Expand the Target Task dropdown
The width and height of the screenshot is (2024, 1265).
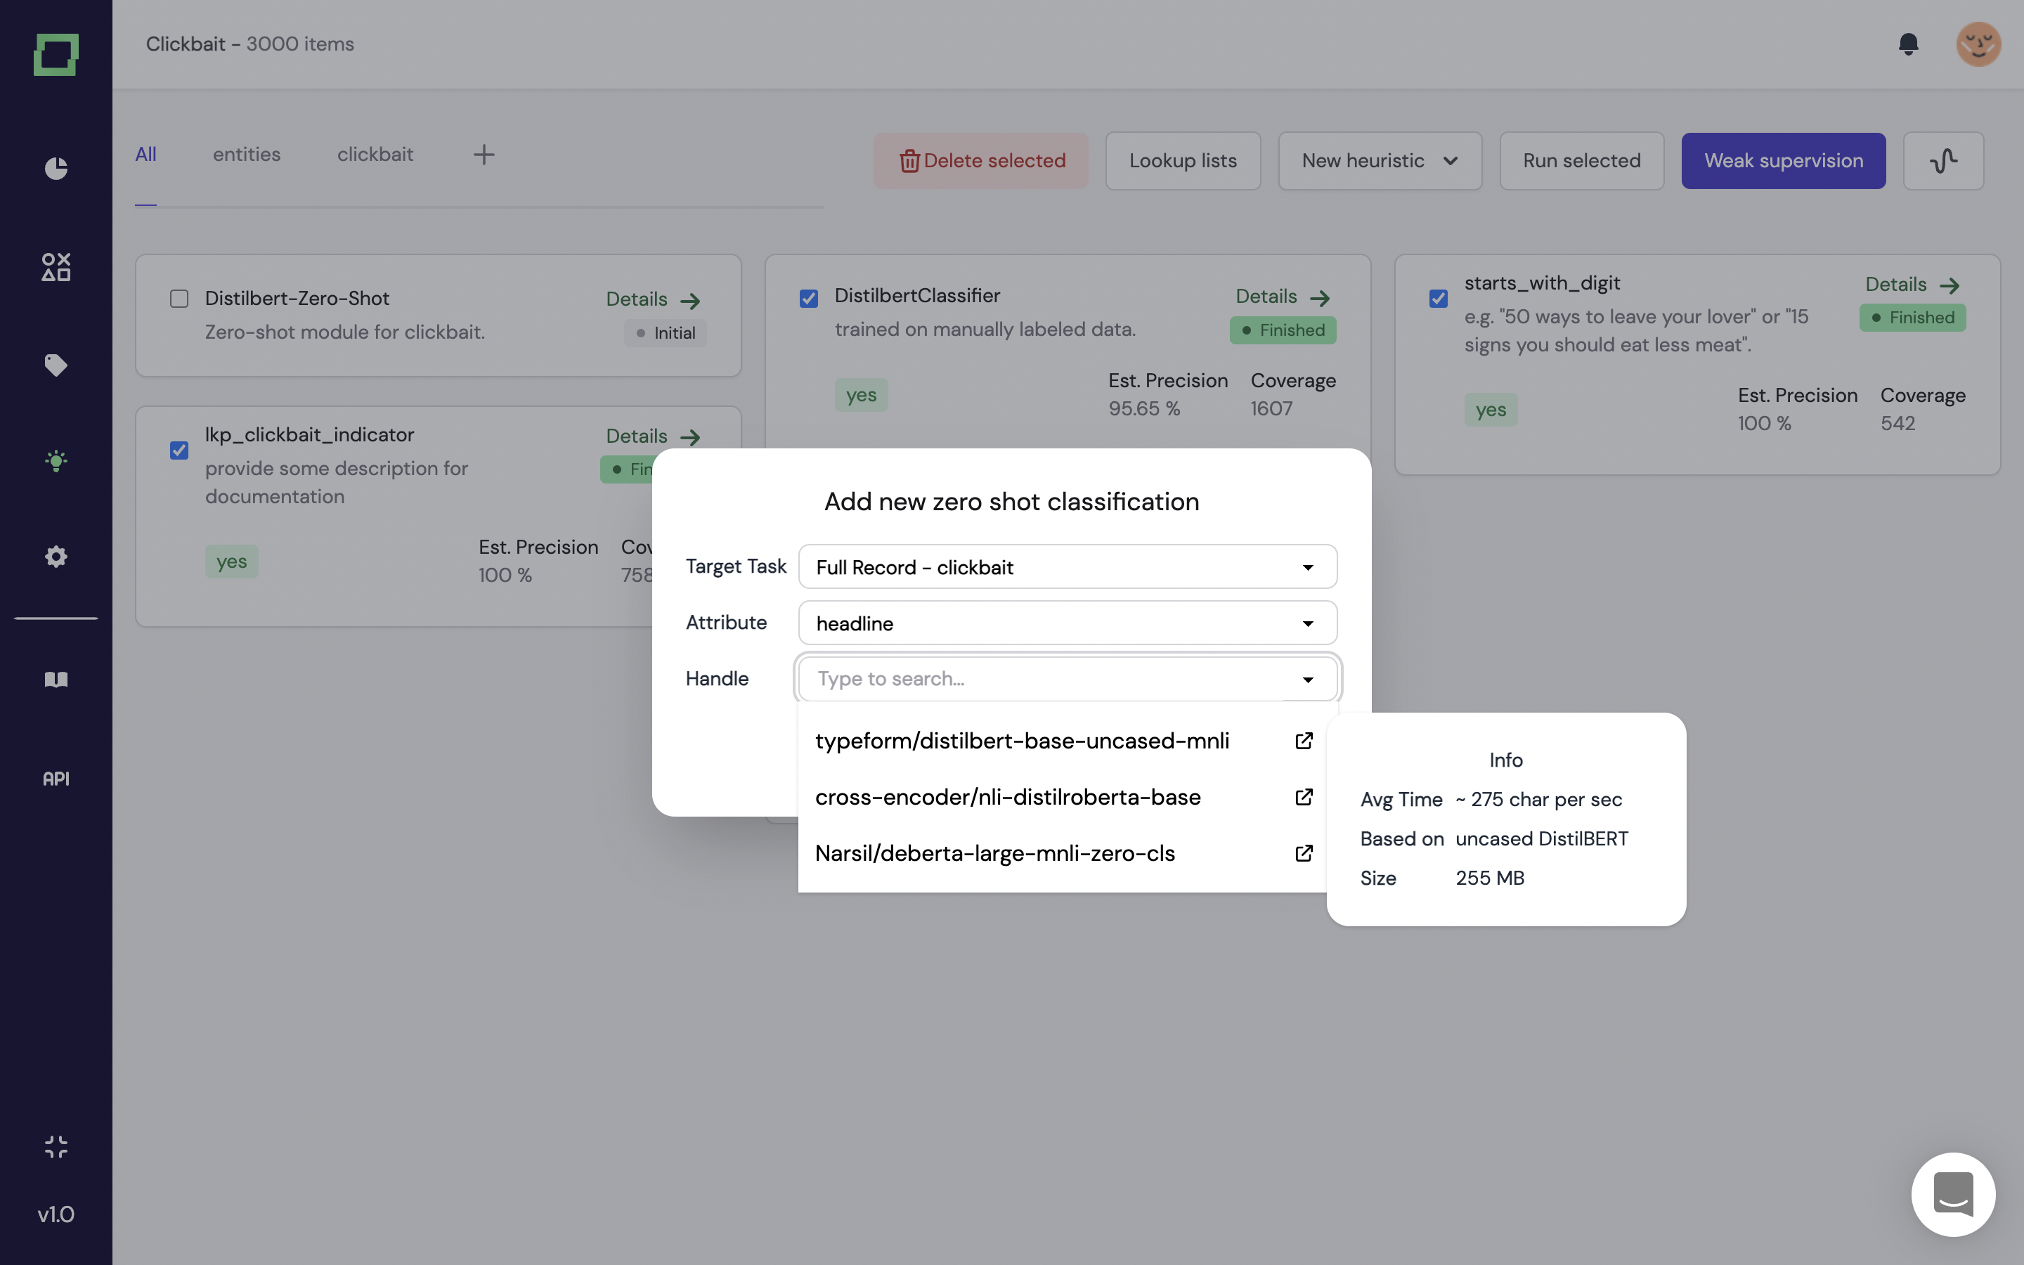(x=1068, y=567)
